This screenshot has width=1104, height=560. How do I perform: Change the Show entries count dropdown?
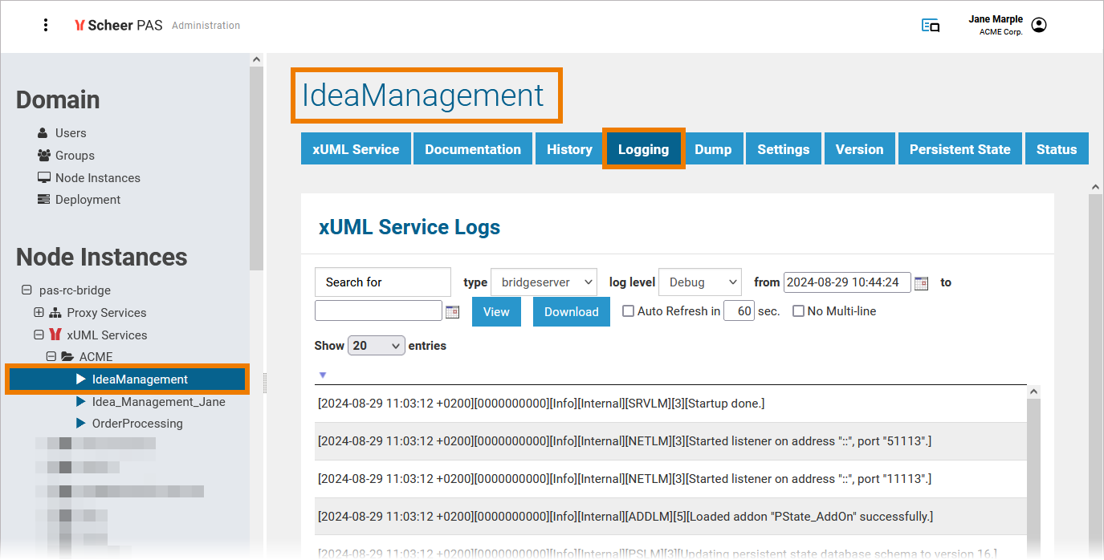(376, 346)
